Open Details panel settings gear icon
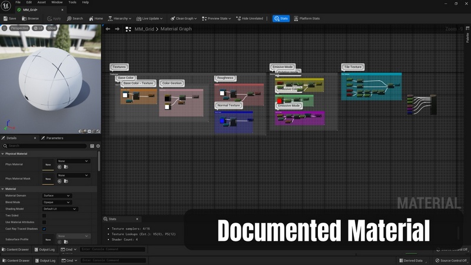 point(98,145)
